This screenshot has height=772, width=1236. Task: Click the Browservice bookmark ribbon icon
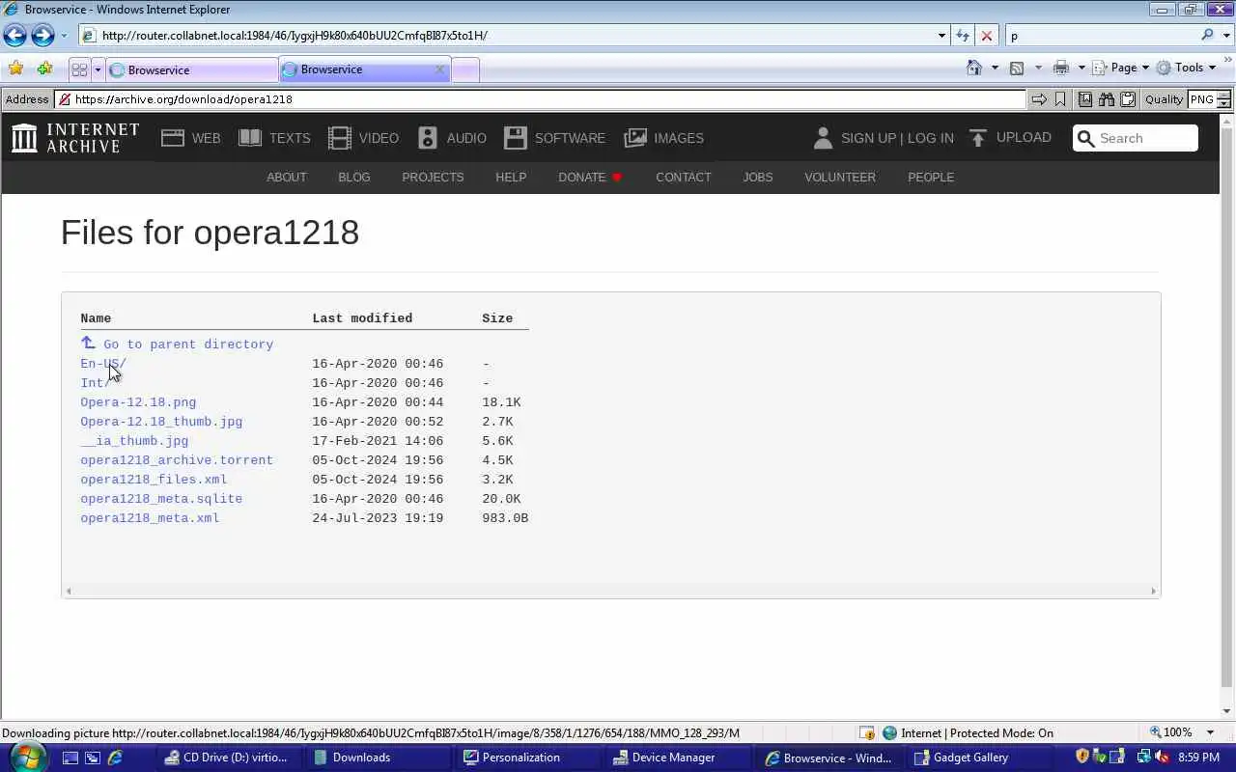(x=1060, y=99)
